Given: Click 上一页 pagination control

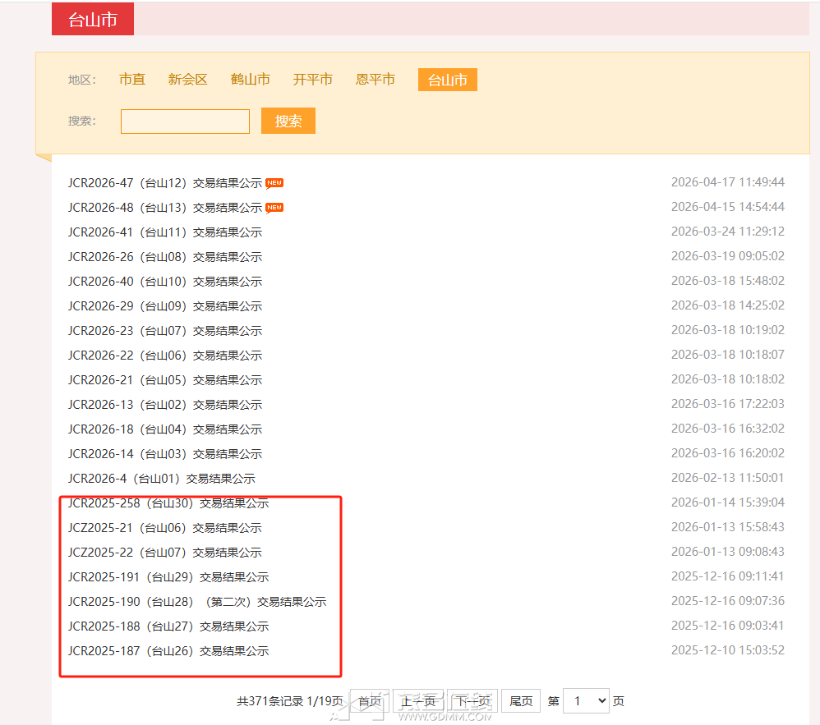Looking at the screenshot, I should pyautogui.click(x=419, y=700).
